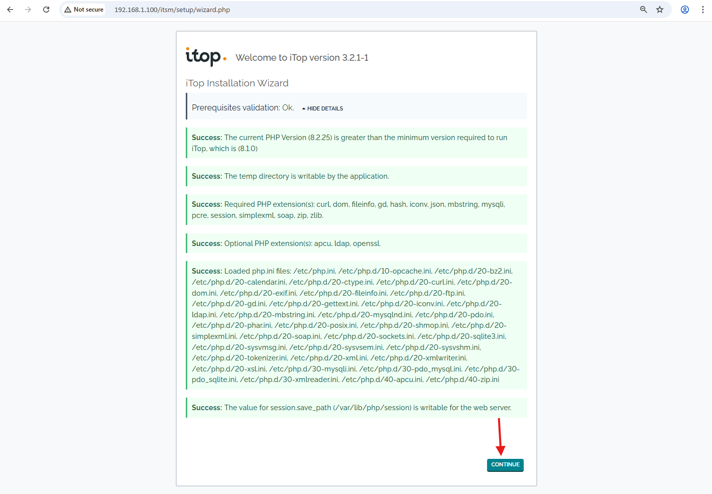Screen dimensions: 712x494
Task: Reload the wizard page
Action: (46, 10)
